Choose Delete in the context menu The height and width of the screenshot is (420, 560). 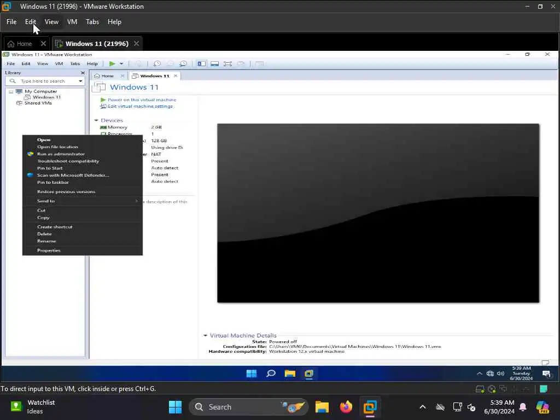tap(83, 234)
